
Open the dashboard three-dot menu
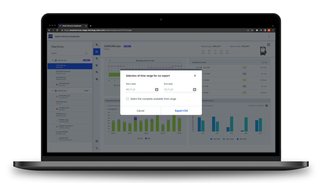(x=269, y=37)
